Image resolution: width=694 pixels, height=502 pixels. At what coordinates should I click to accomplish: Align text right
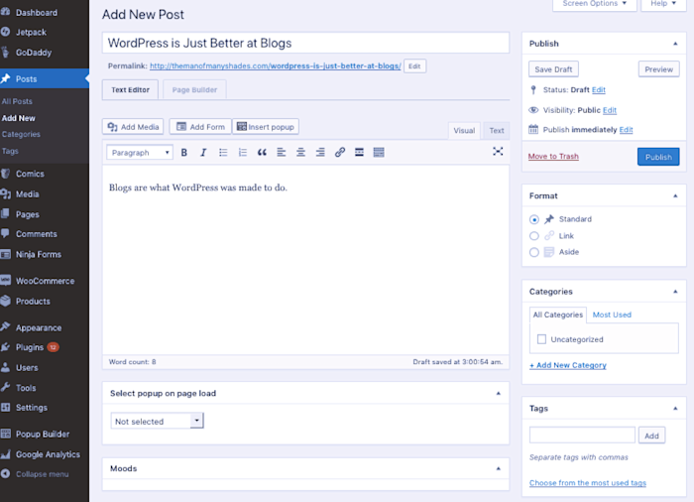320,153
